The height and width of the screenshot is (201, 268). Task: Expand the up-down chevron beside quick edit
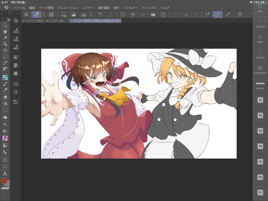coord(44,15)
